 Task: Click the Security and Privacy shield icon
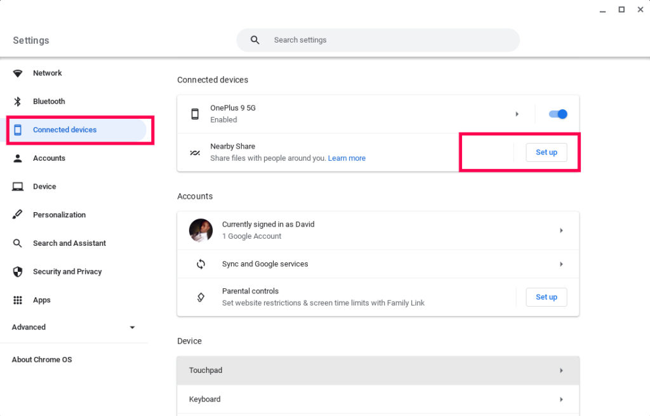coord(17,272)
